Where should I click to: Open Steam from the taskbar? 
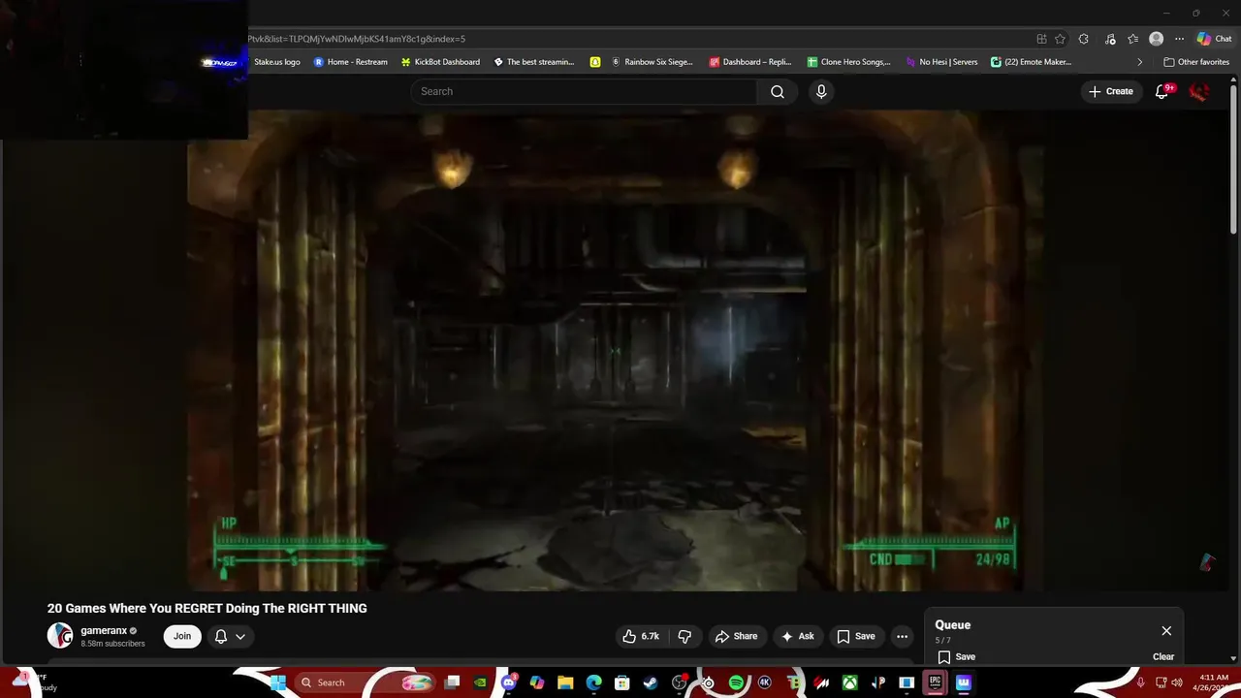click(x=651, y=682)
